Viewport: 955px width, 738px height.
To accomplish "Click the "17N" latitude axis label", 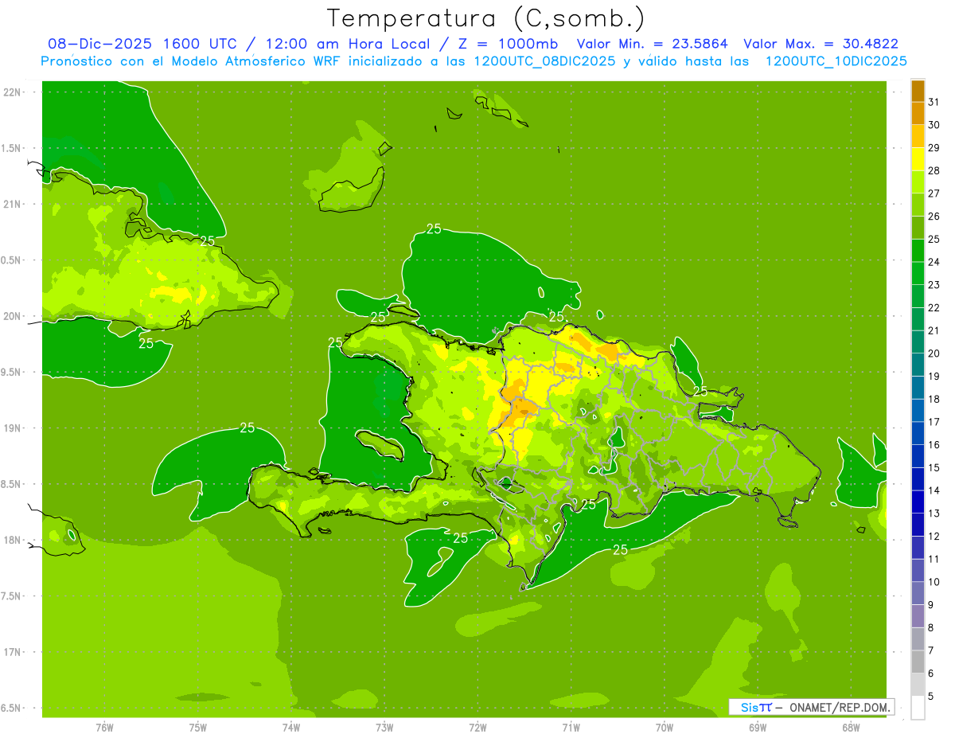I will coord(13,652).
